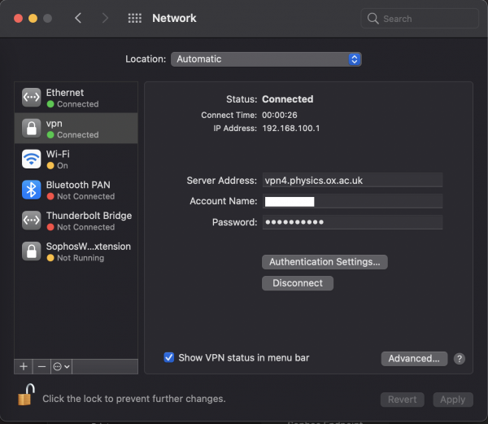This screenshot has height=424, width=488.
Task: Open the Location dropdown menu
Action: click(x=266, y=59)
